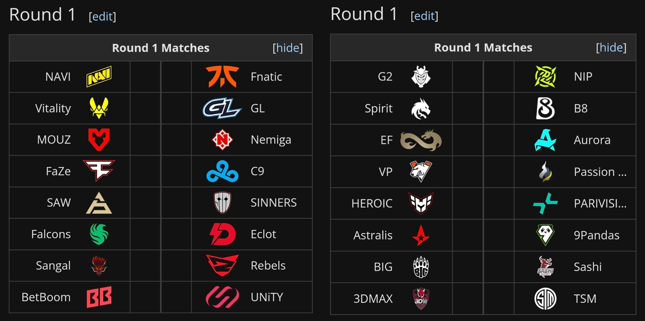
Task: Click the Team Vitality bee logo
Action: pyautogui.click(x=99, y=108)
